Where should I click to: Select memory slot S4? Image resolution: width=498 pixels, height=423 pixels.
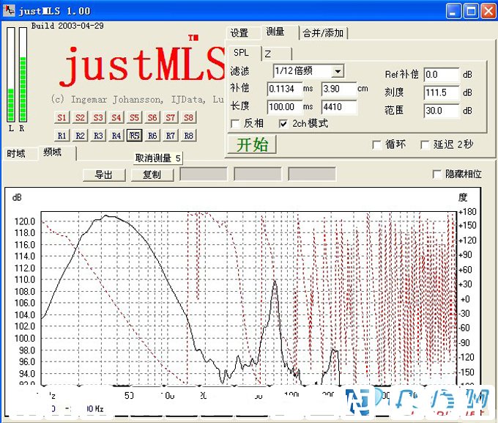116,118
